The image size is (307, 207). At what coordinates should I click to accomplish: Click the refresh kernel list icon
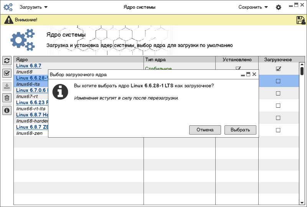click(7, 61)
